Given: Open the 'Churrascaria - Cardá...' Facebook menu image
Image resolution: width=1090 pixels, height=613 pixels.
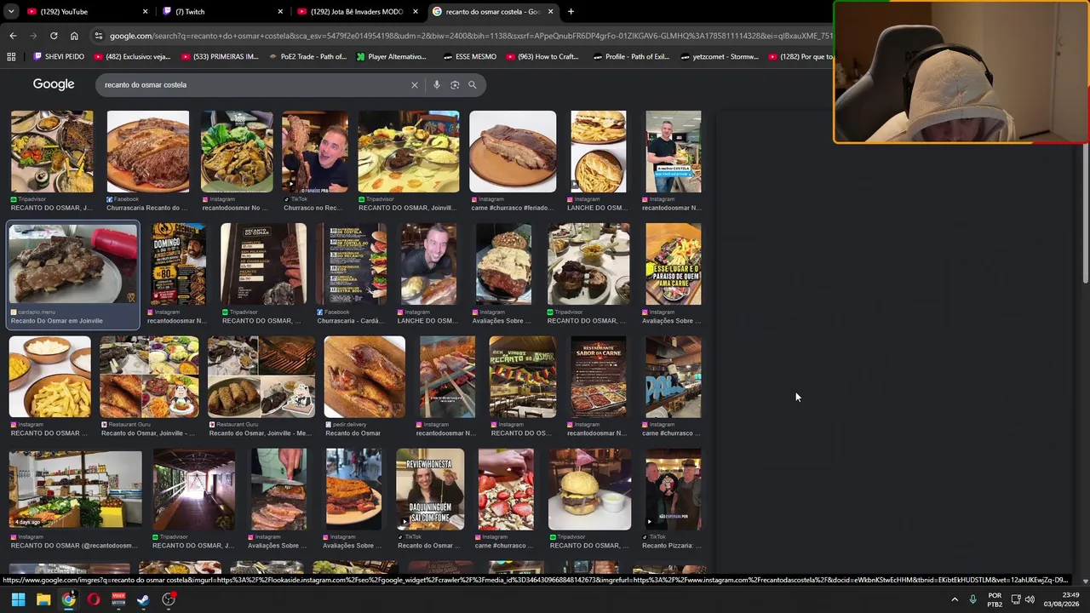Looking at the screenshot, I should coord(352,264).
